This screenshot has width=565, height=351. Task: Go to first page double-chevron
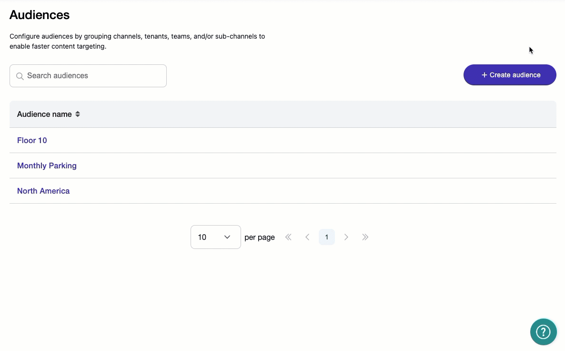pyautogui.click(x=288, y=237)
